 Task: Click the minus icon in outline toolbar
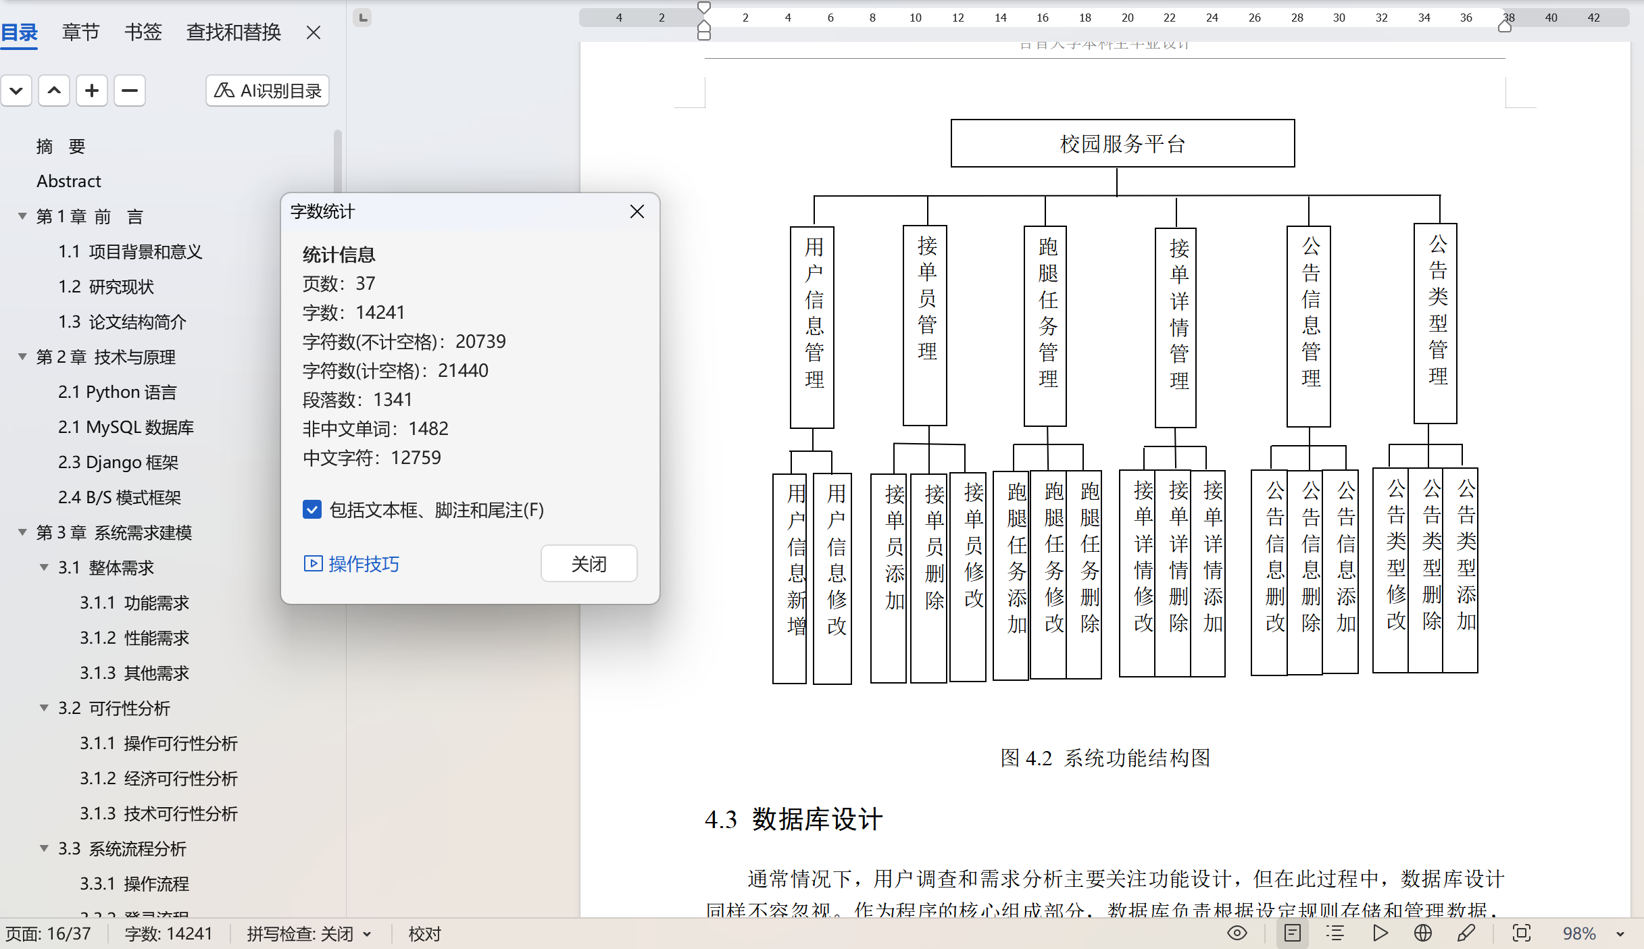click(130, 91)
